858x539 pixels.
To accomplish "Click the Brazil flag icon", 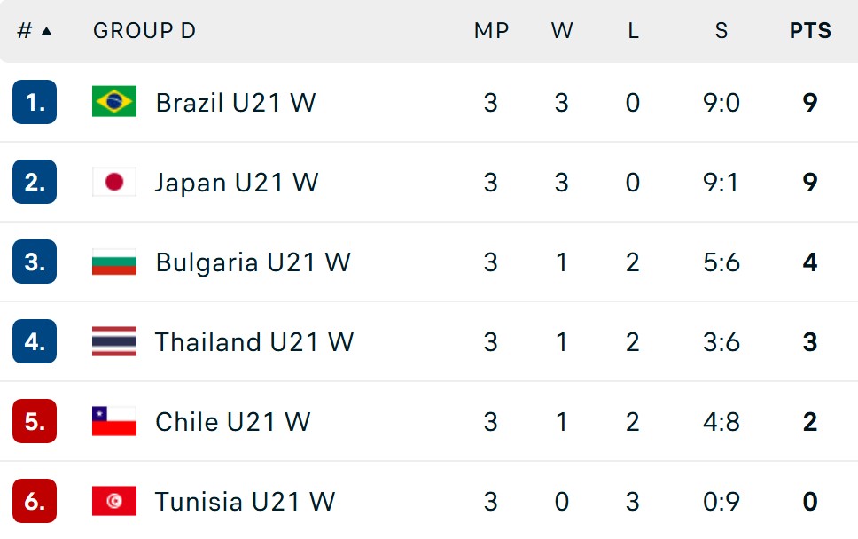I will 113,102.
